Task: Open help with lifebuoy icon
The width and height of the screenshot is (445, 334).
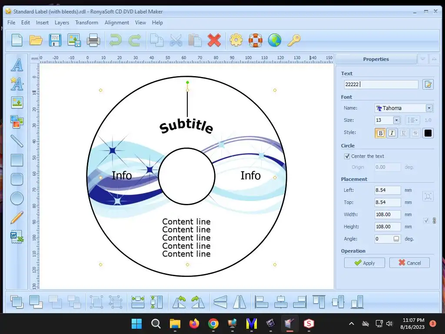Action: [256, 40]
